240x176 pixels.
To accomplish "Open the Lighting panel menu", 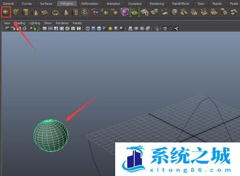I will (35, 23).
